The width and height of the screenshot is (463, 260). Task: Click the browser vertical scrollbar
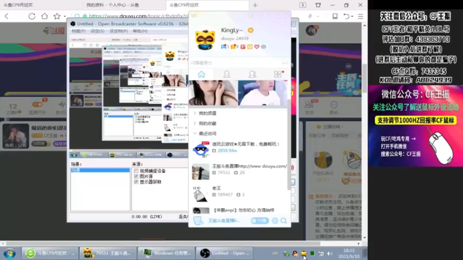pyautogui.click(x=365, y=78)
